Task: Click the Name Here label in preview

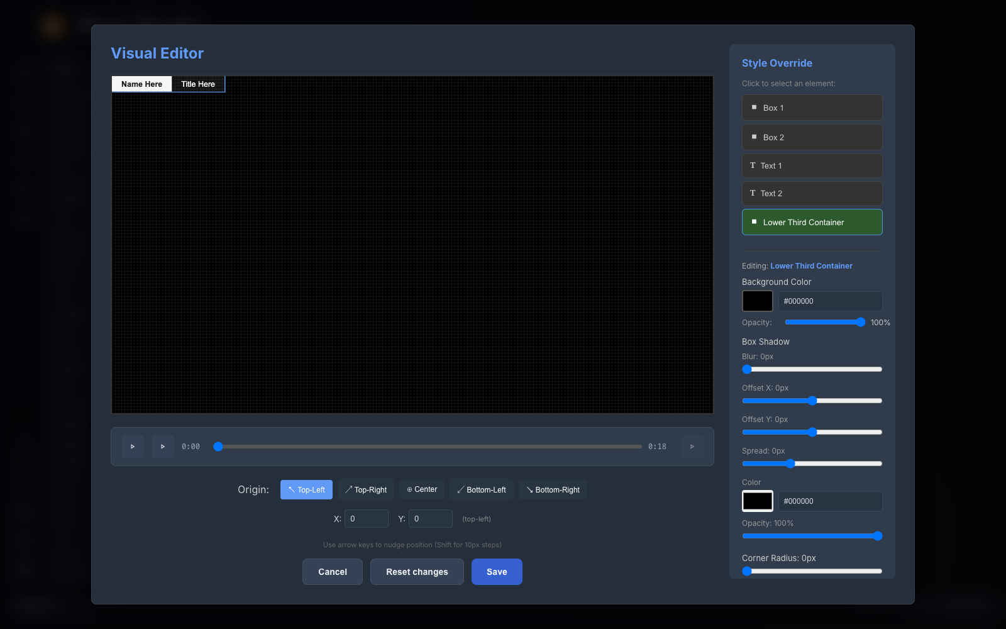Action: click(141, 84)
